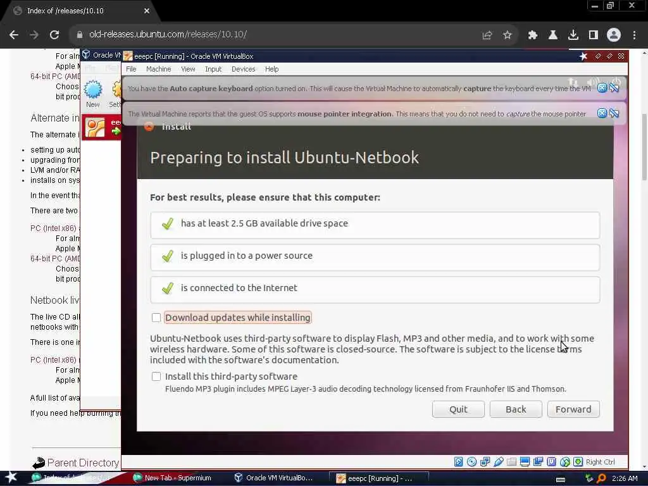Click the star pin icon in VM title bar
The width and height of the screenshot is (648, 486).
pyautogui.click(x=583, y=56)
